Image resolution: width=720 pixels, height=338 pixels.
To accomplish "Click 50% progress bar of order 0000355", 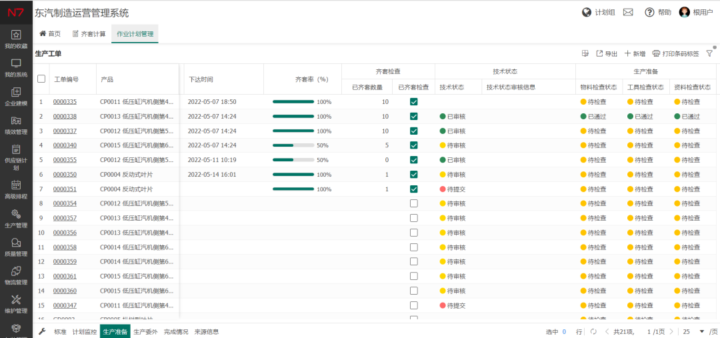I will 293,160.
